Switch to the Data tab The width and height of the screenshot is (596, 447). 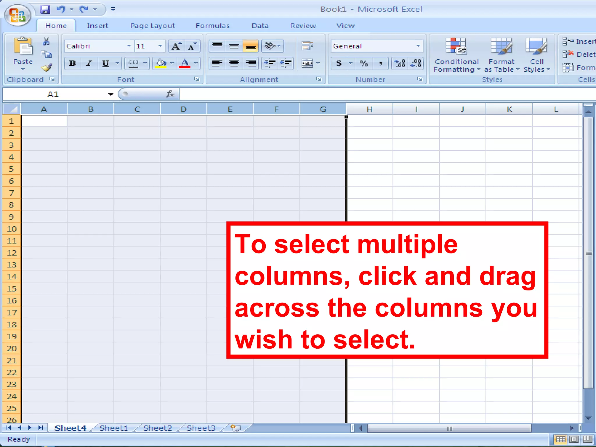point(260,26)
